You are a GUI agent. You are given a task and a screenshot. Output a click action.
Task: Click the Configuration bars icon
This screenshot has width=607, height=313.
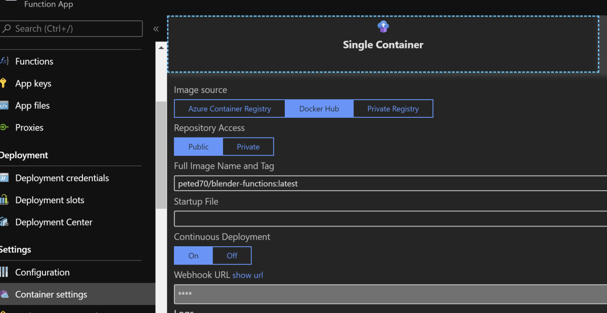(4, 272)
